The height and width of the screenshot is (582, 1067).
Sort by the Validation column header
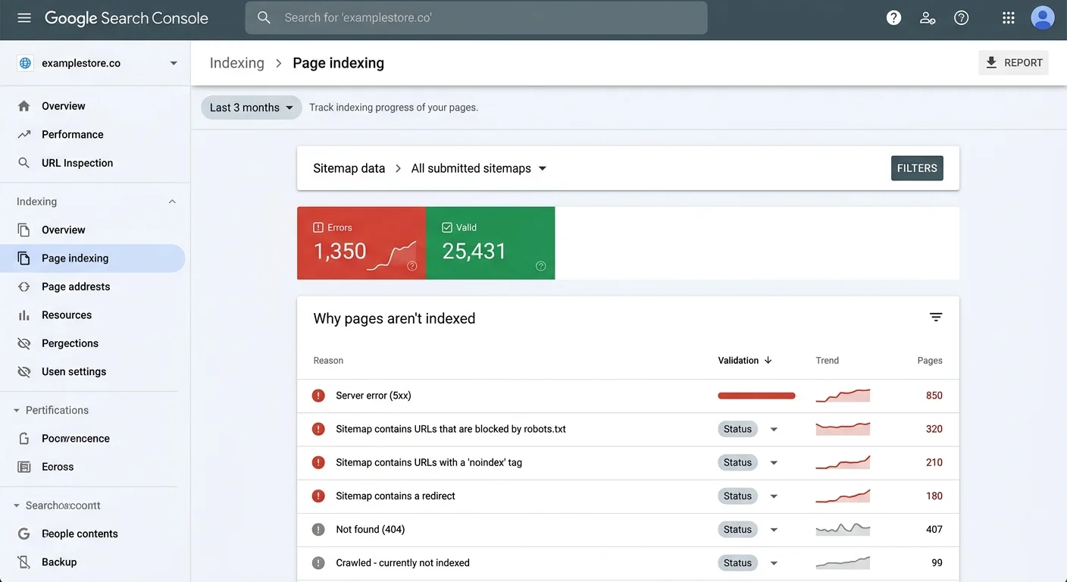click(x=745, y=361)
